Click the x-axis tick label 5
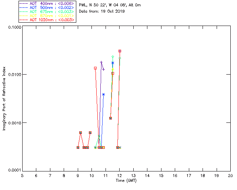The image size is (237, 190). click(x=22, y=176)
